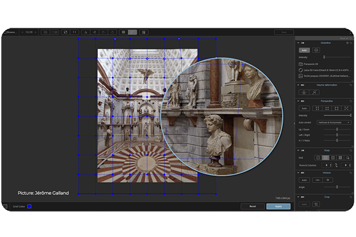This screenshot has width=356, height=237.
Task: Select third Warp grid preset
Action: (x=333, y=158)
